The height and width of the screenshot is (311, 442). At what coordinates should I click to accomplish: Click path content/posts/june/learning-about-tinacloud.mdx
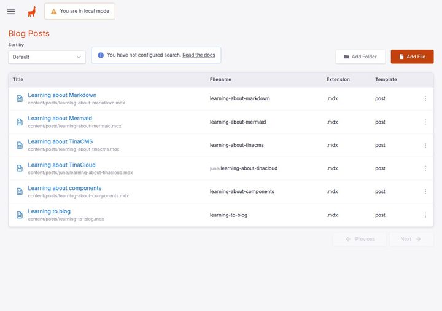point(80,173)
